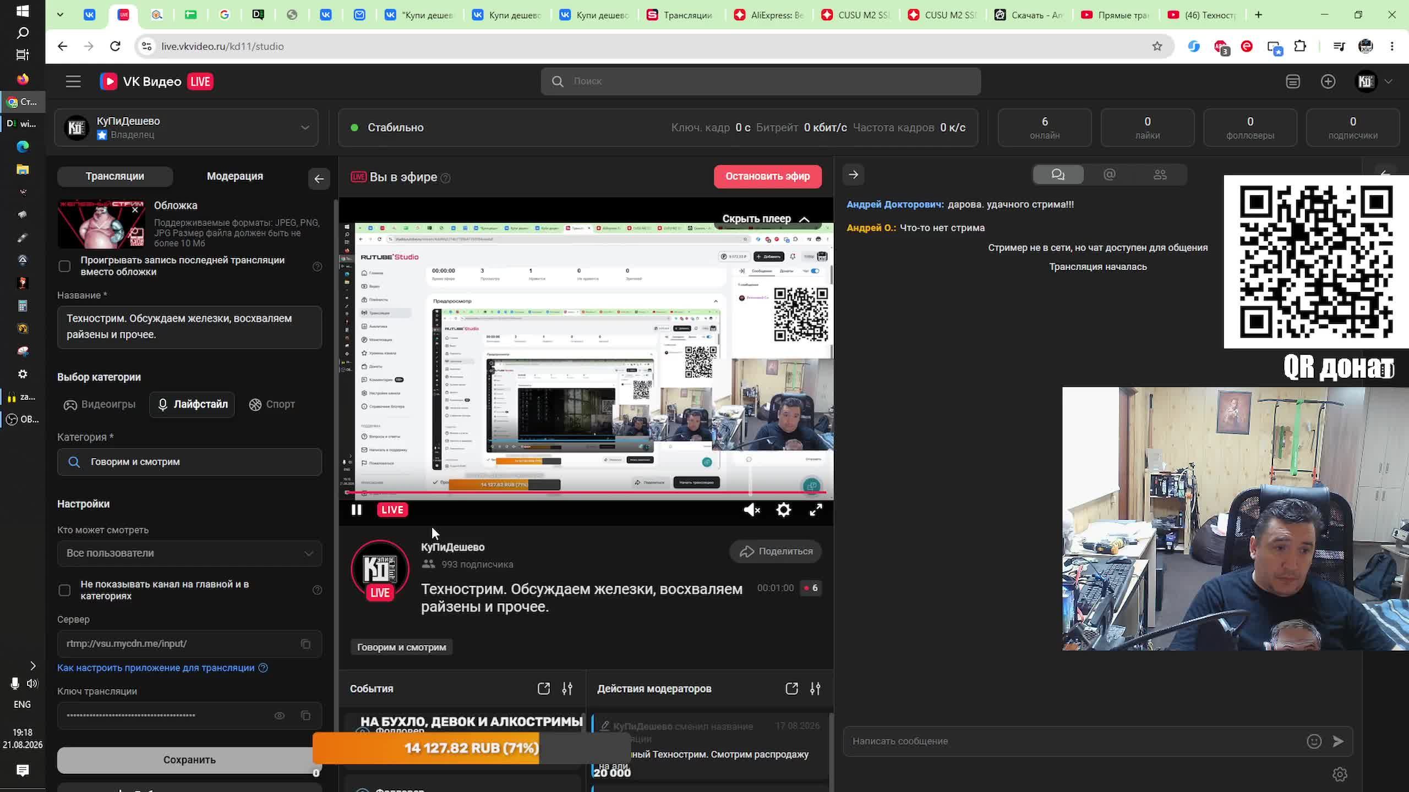The height and width of the screenshot is (792, 1409).
Task: Open the КуПиДешево channel name below player
Action: [453, 547]
